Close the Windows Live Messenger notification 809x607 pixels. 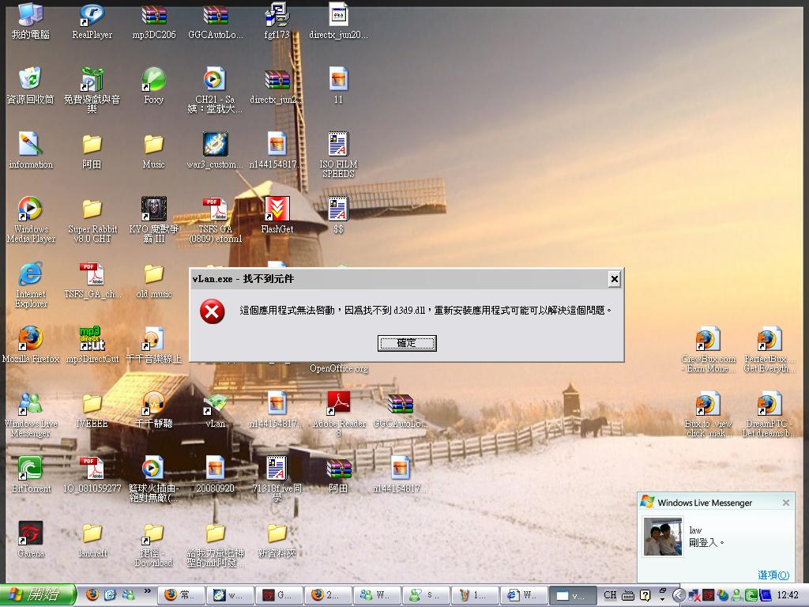coord(785,503)
